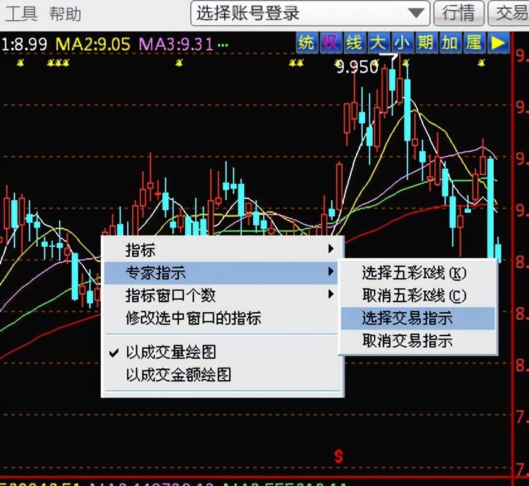Choose 取消五彩K线 (C) in submenu
The height and width of the screenshot is (486, 529).
(418, 296)
